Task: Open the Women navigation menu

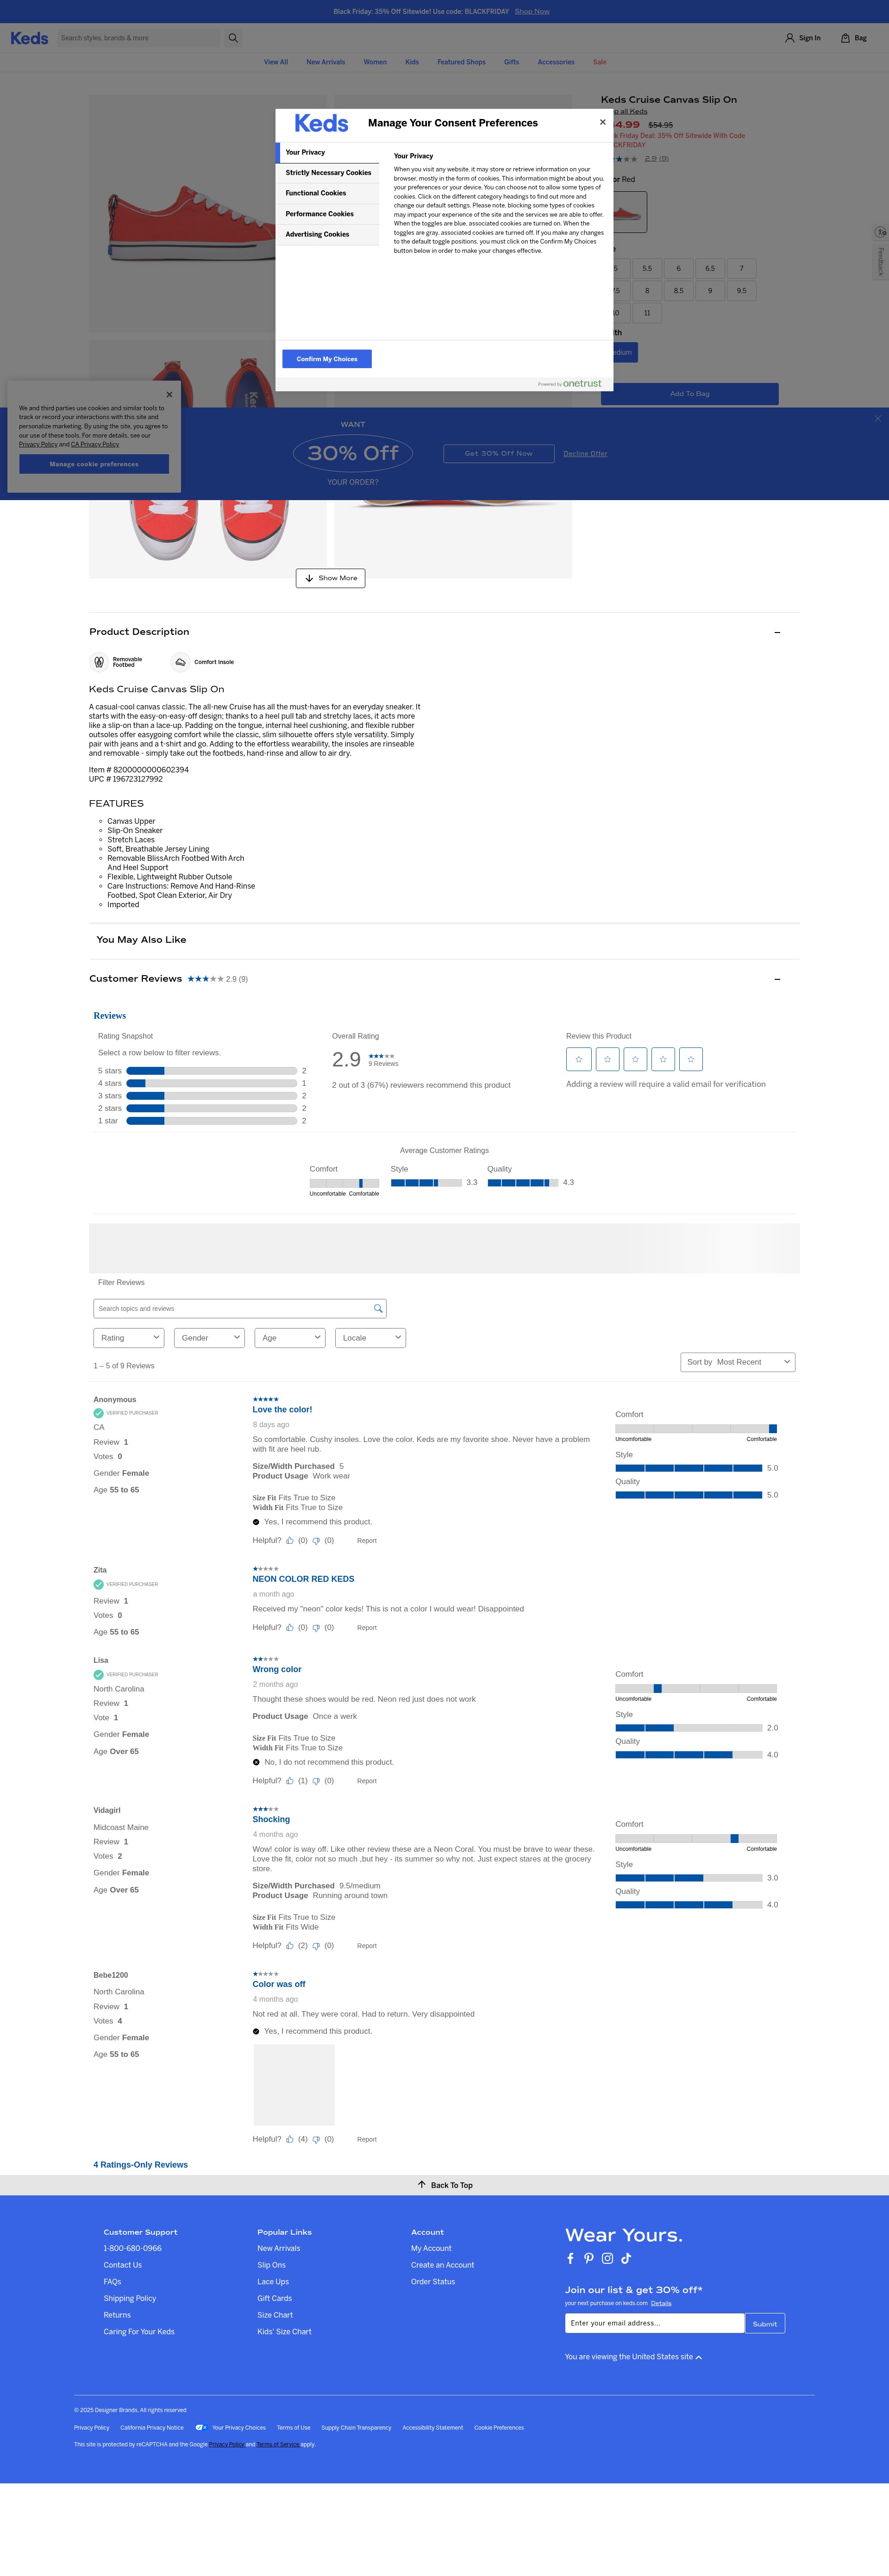Action: (375, 62)
